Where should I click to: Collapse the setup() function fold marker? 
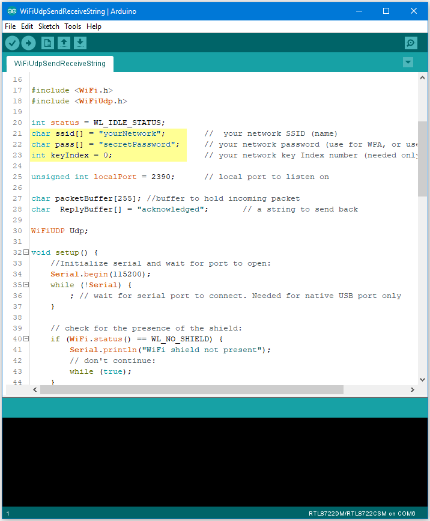(x=26, y=252)
